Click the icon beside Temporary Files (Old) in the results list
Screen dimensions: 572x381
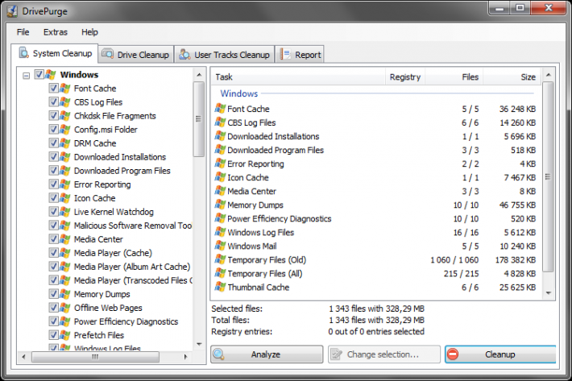coord(220,259)
